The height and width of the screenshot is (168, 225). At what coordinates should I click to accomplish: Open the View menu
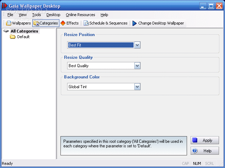point(22,15)
